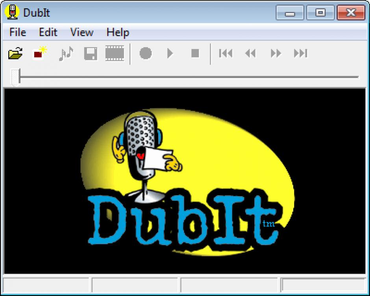This screenshot has height=296, width=370.
Task: Click the DubIt microphone logo in preview
Action: point(188,182)
